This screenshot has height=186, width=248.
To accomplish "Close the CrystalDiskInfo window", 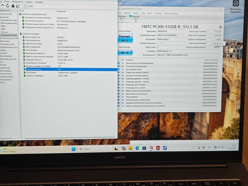I will tap(220, 10).
